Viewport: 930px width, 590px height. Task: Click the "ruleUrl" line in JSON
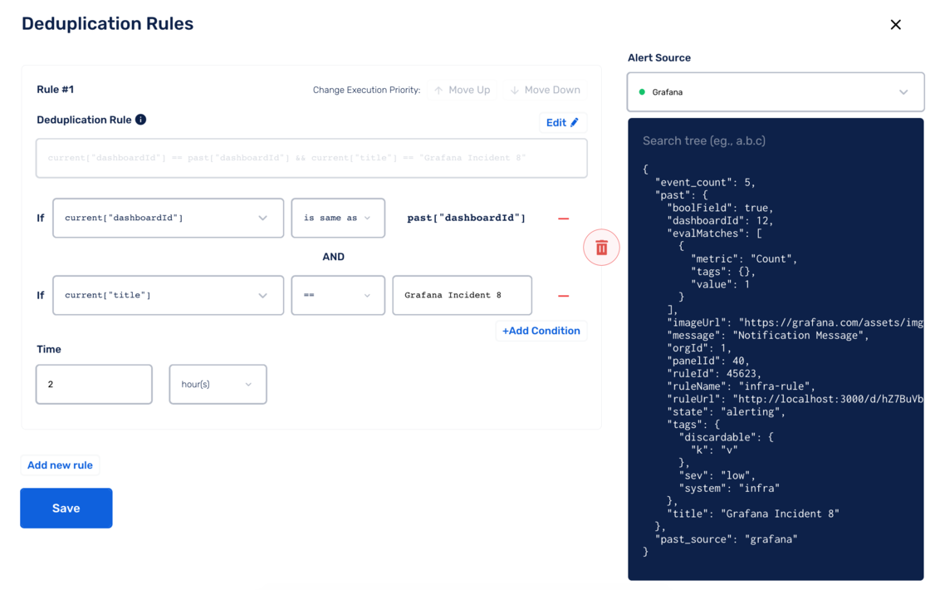click(x=795, y=400)
